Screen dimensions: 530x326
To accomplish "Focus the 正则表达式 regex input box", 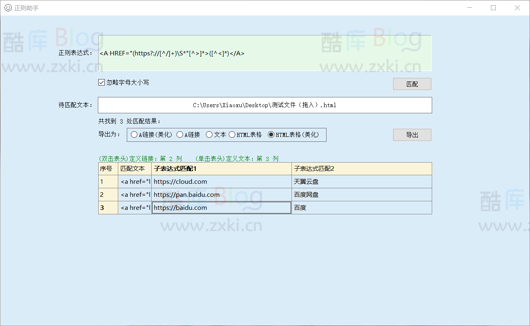I will [x=265, y=53].
